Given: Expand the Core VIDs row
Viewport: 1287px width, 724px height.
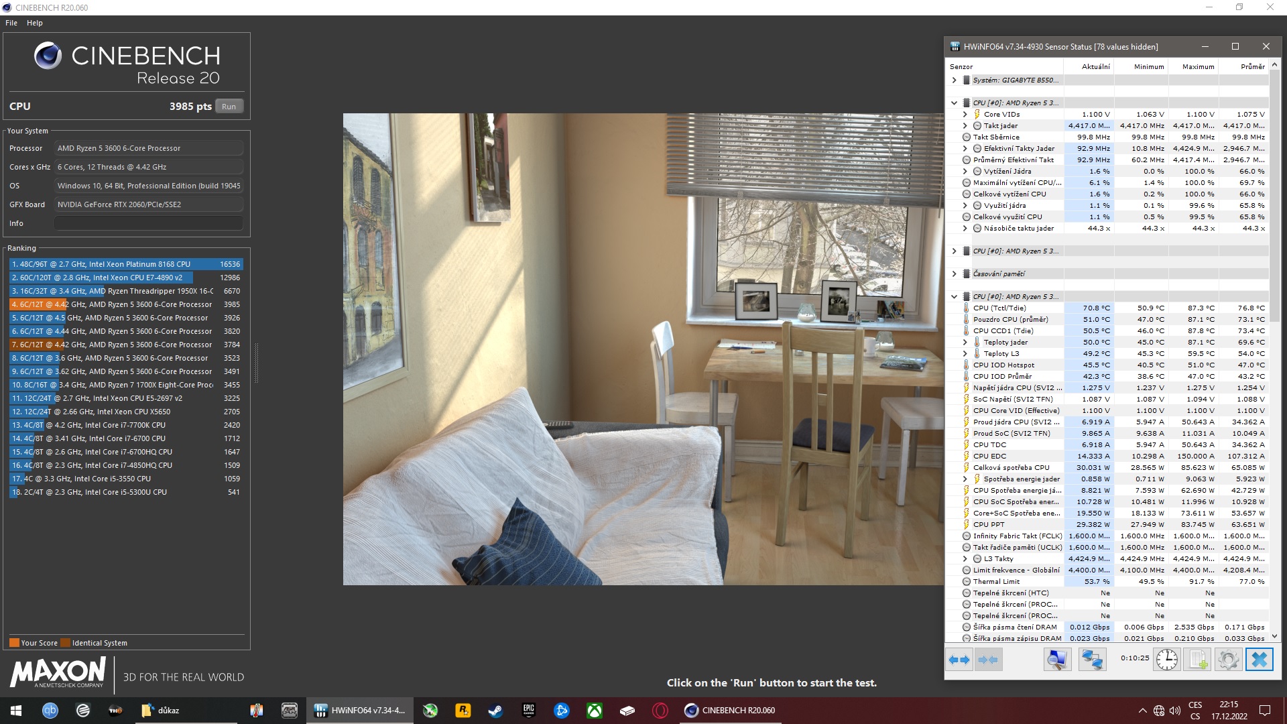Looking at the screenshot, I should pos(965,115).
